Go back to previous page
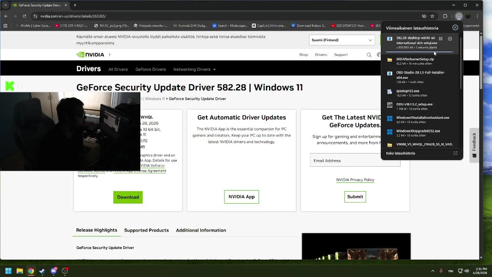492x277 pixels. pos(6,16)
